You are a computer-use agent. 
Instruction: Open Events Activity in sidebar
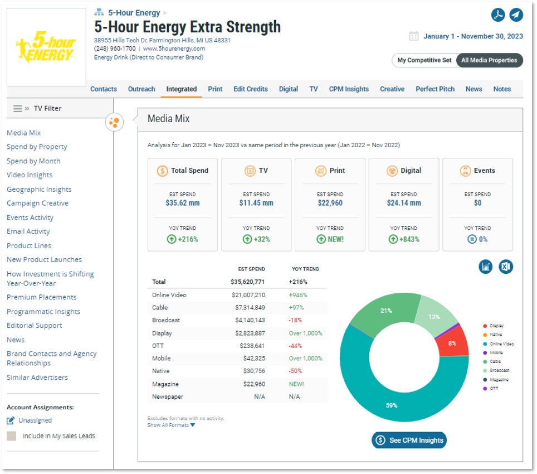(x=30, y=217)
